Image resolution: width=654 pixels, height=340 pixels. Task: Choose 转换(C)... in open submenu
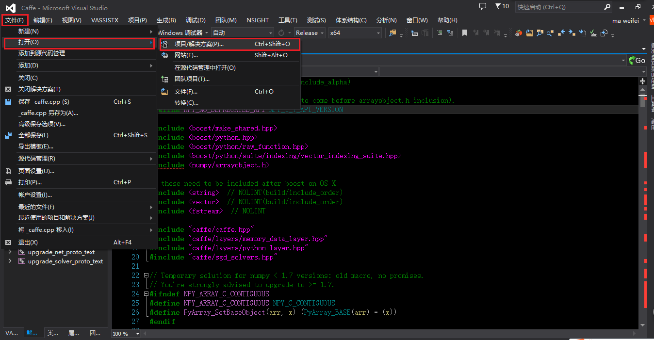pyautogui.click(x=229, y=103)
